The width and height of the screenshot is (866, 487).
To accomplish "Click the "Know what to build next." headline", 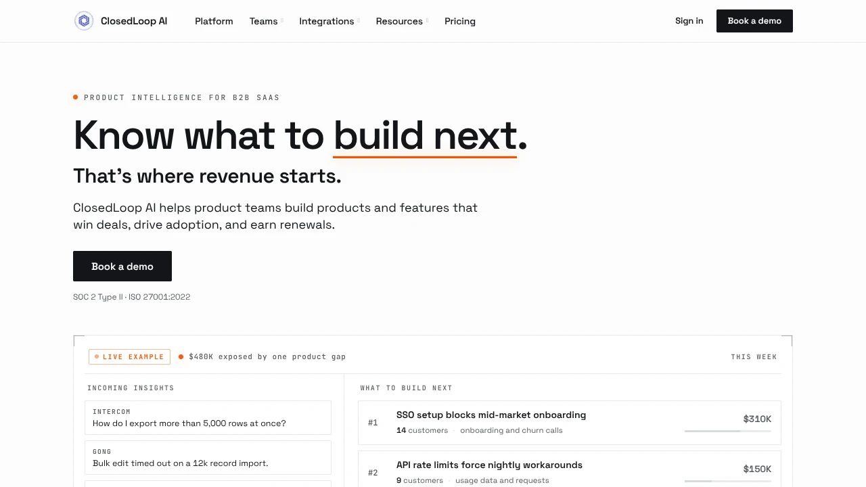I will click(300, 135).
